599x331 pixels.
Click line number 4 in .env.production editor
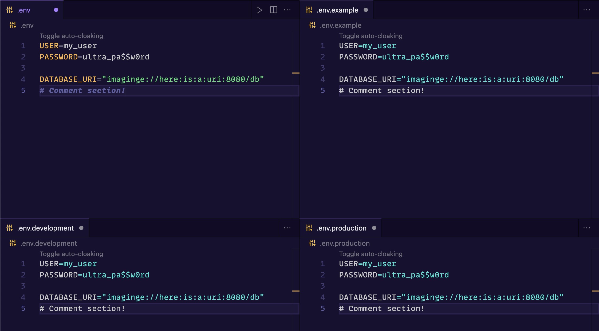pos(323,297)
